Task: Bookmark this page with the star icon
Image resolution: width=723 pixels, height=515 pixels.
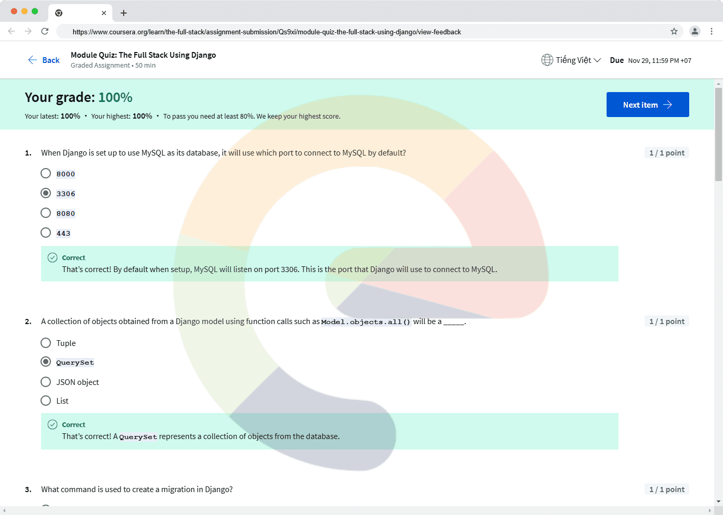Action: tap(674, 31)
